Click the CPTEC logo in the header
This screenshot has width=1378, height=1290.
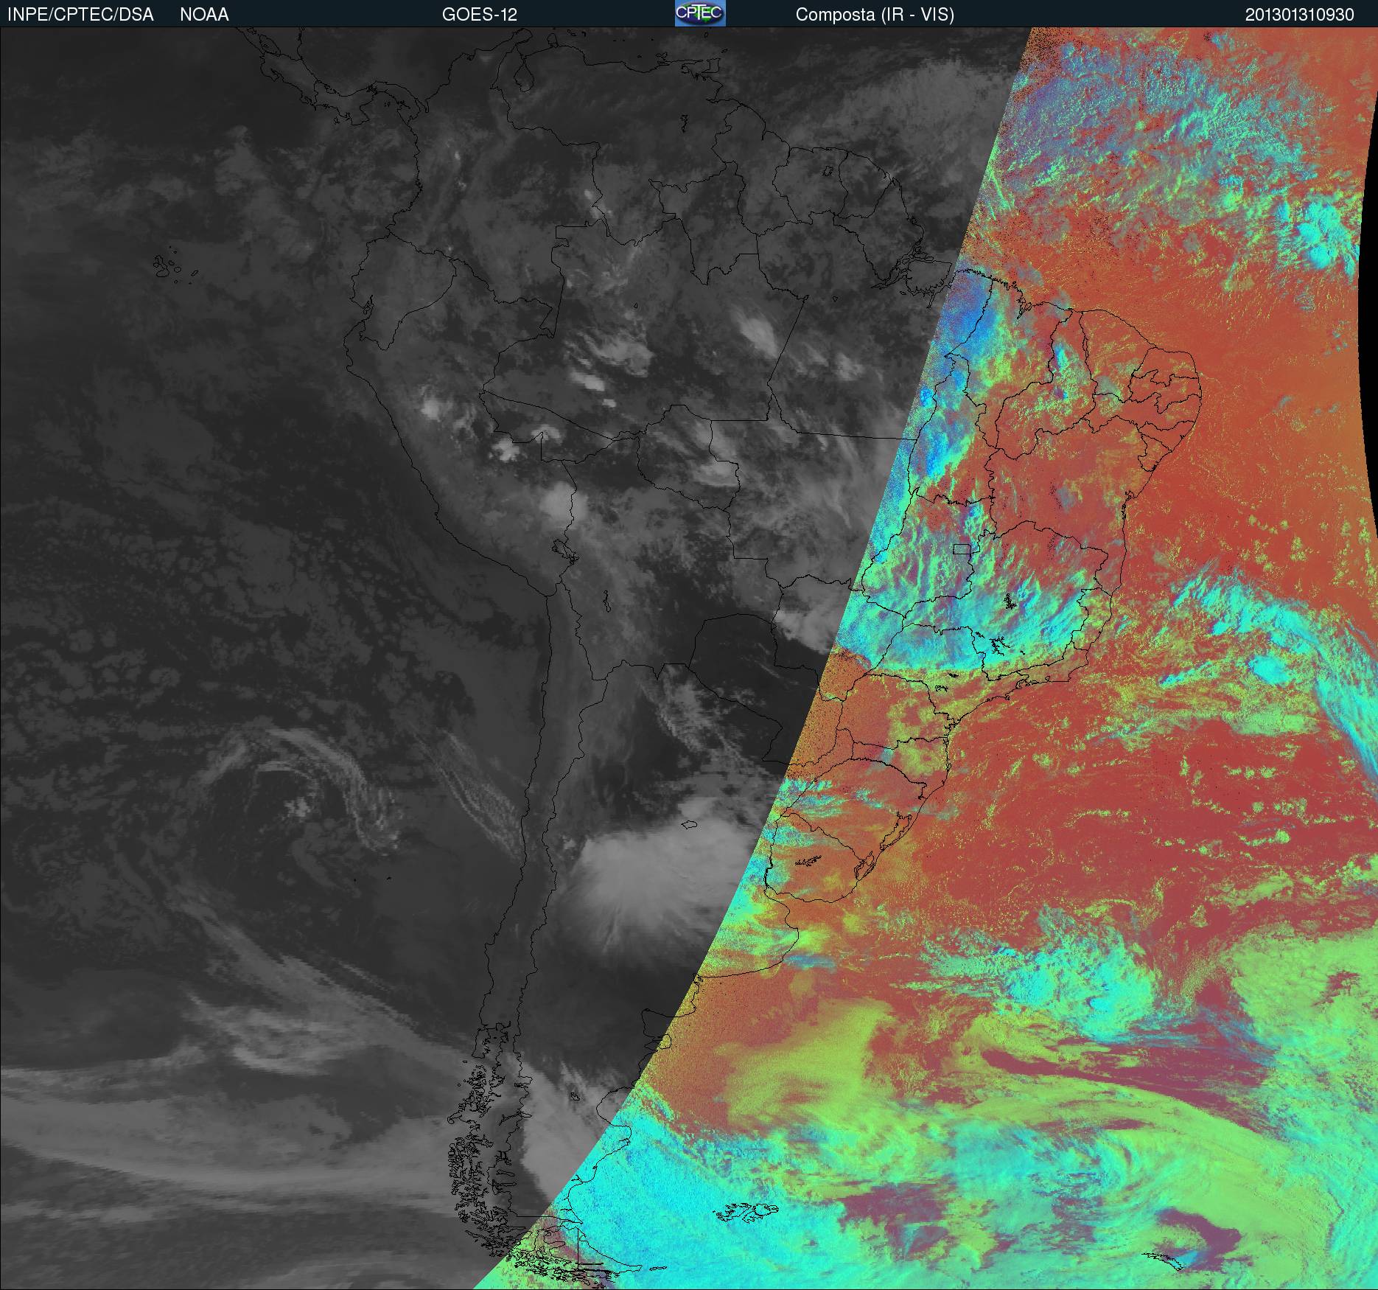click(700, 13)
